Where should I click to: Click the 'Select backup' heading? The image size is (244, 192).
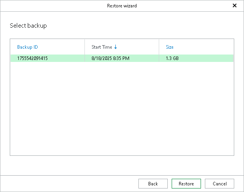click(28, 26)
